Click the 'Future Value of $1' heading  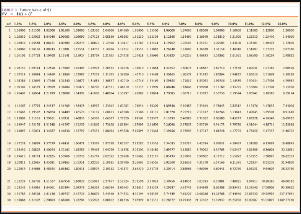[x=36, y=10]
